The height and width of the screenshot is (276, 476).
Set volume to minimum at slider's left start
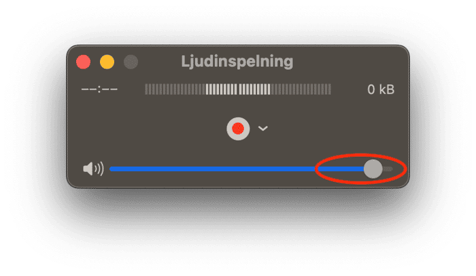tap(112, 169)
